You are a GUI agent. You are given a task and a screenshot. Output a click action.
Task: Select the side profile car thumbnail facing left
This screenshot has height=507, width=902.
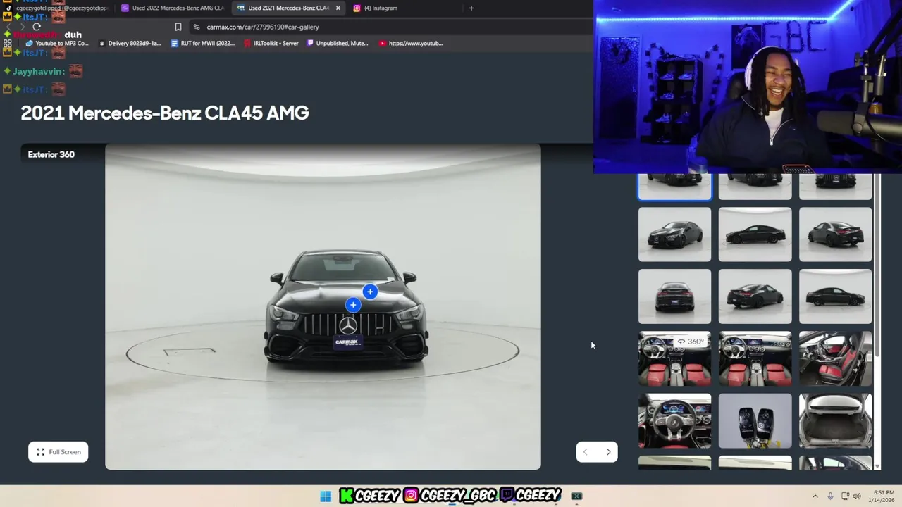click(x=755, y=234)
